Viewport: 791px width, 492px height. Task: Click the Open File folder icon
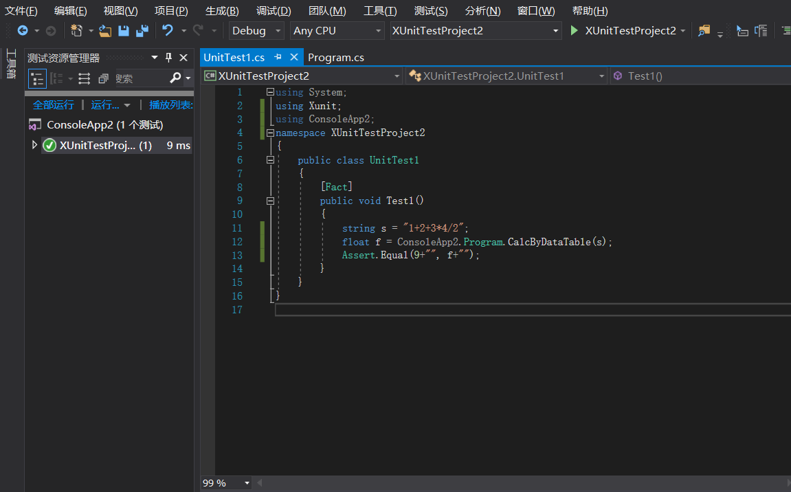point(105,31)
